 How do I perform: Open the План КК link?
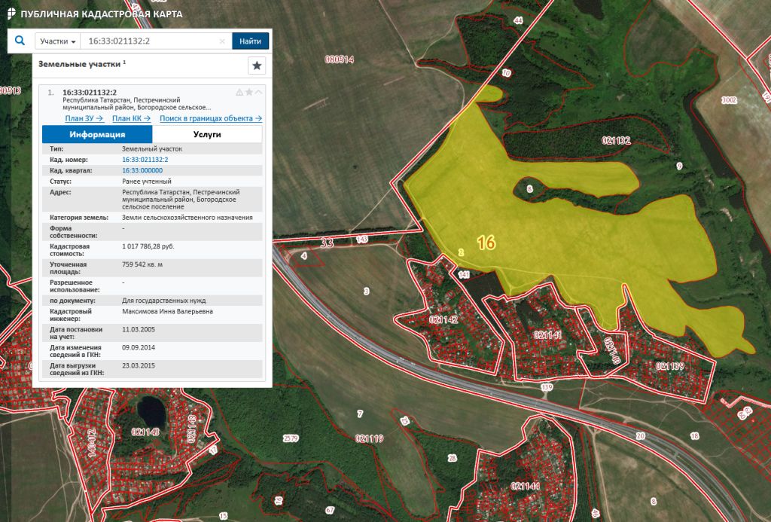point(131,118)
